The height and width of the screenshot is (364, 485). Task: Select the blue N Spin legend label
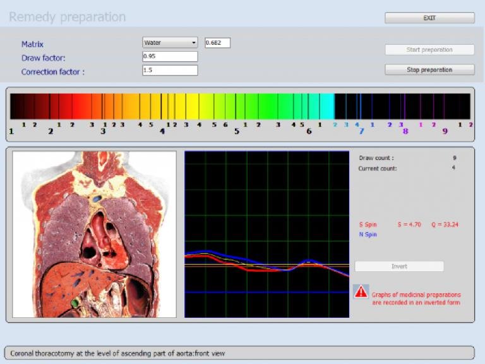point(368,234)
